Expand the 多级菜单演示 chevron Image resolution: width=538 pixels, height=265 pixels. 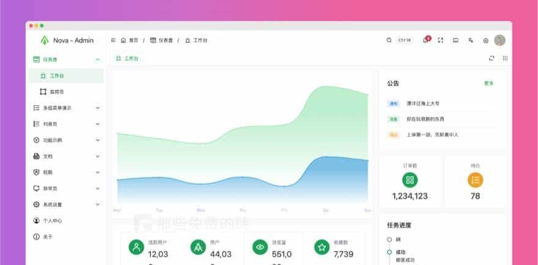(x=98, y=107)
